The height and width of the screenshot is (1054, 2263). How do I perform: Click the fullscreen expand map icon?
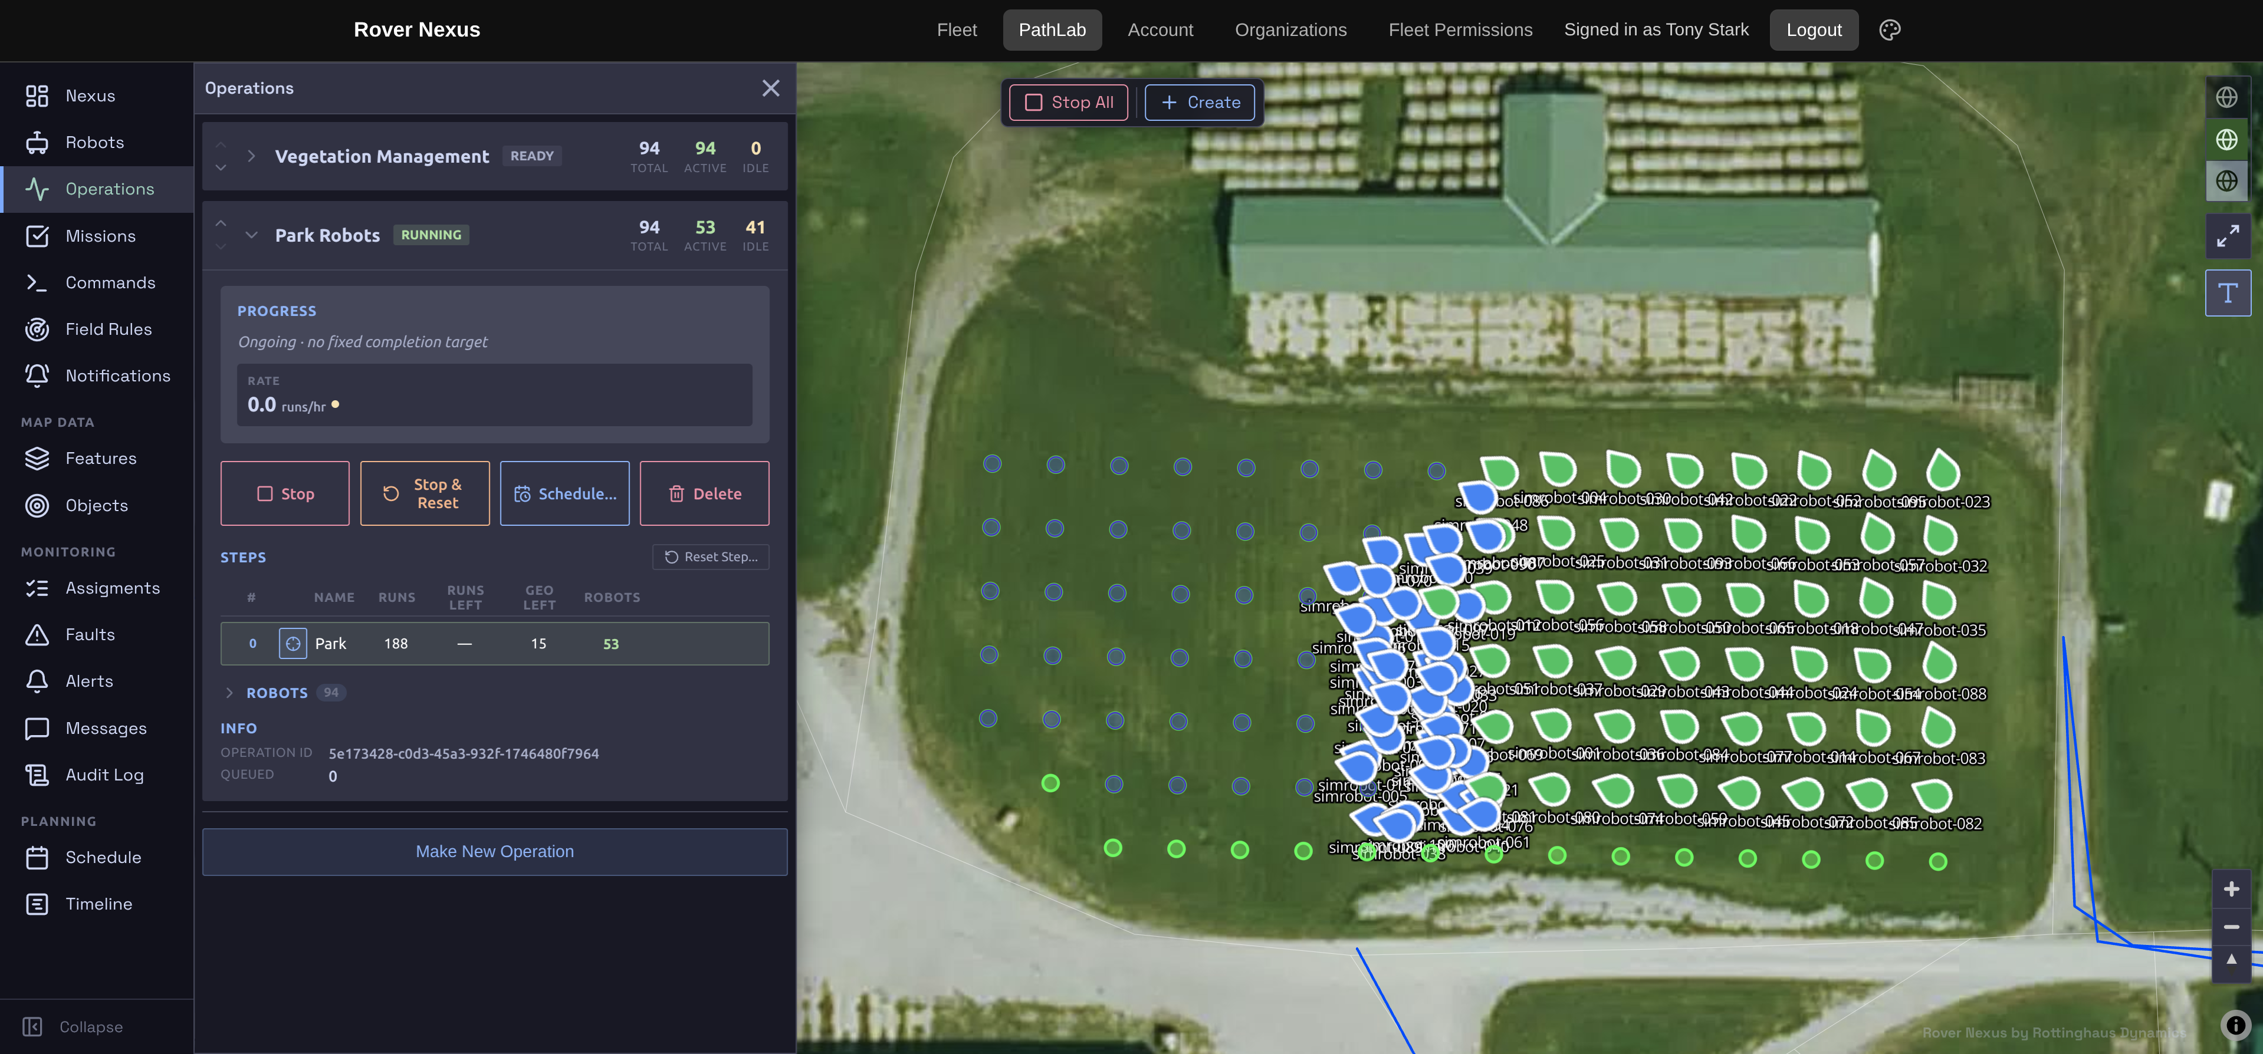tap(2227, 235)
